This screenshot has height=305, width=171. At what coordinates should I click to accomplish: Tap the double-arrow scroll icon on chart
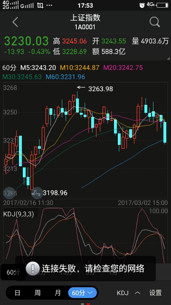9,193
